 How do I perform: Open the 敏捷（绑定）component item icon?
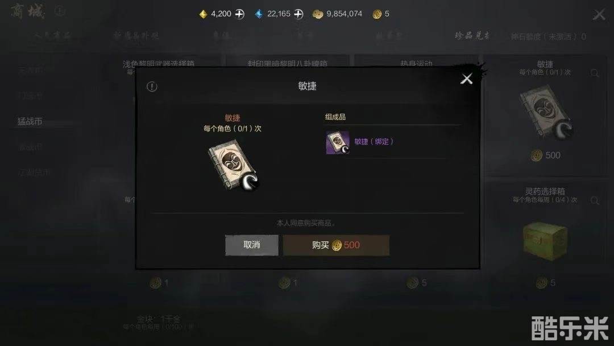click(x=338, y=142)
